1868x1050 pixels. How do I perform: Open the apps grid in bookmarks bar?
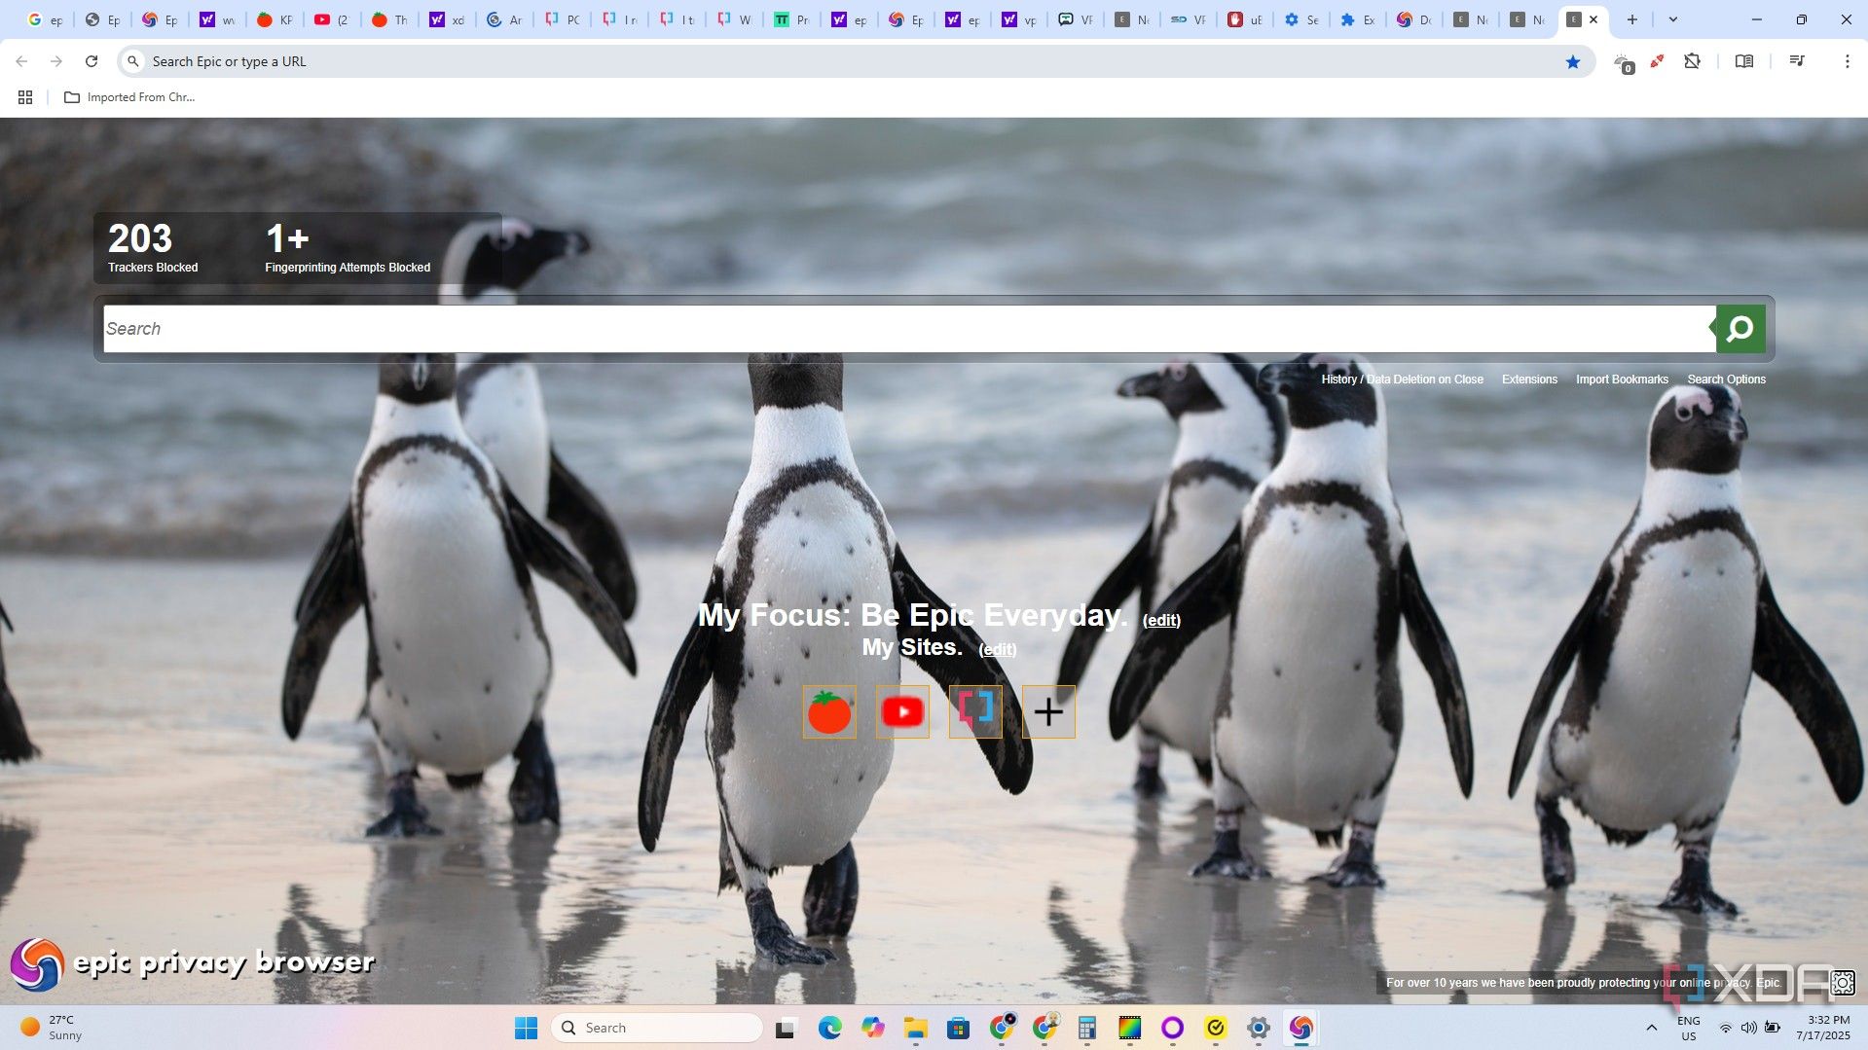25,97
